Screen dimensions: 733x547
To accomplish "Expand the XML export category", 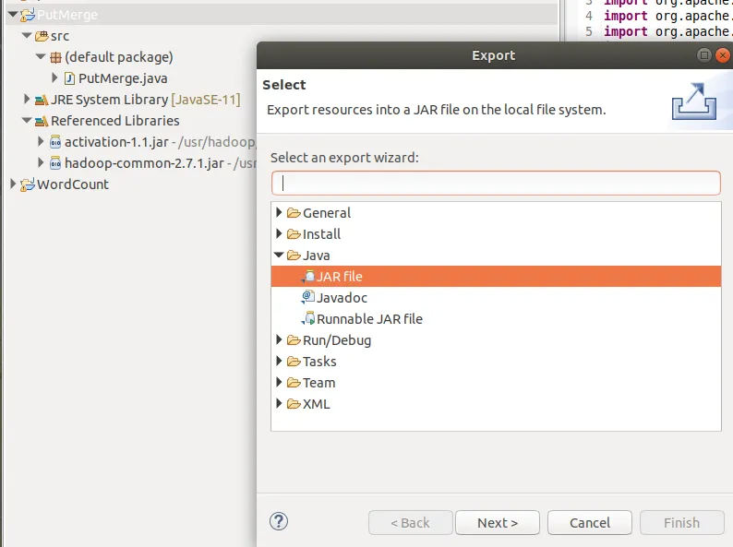I will click(x=280, y=404).
